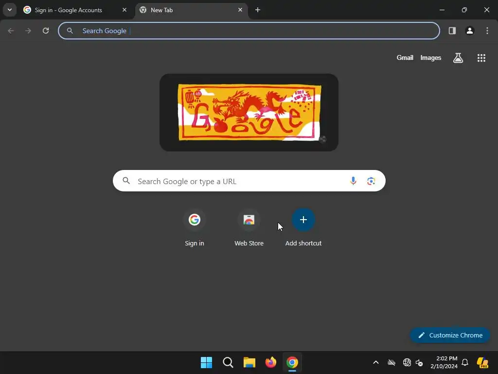
Task: Open the clock showing 2:02 PM
Action: (x=444, y=362)
